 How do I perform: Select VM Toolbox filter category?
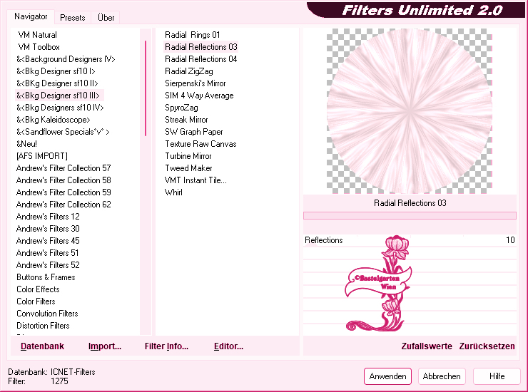point(39,47)
